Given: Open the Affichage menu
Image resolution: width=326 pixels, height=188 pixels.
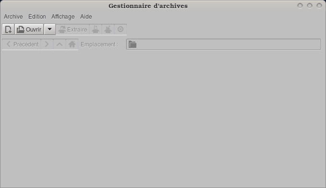Looking at the screenshot, I should point(63,17).
